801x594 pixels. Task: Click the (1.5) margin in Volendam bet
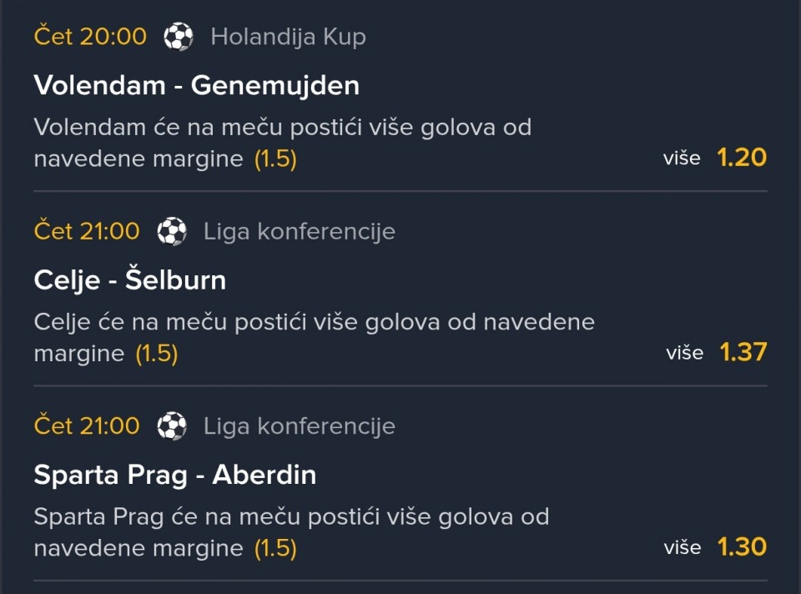coord(275,159)
